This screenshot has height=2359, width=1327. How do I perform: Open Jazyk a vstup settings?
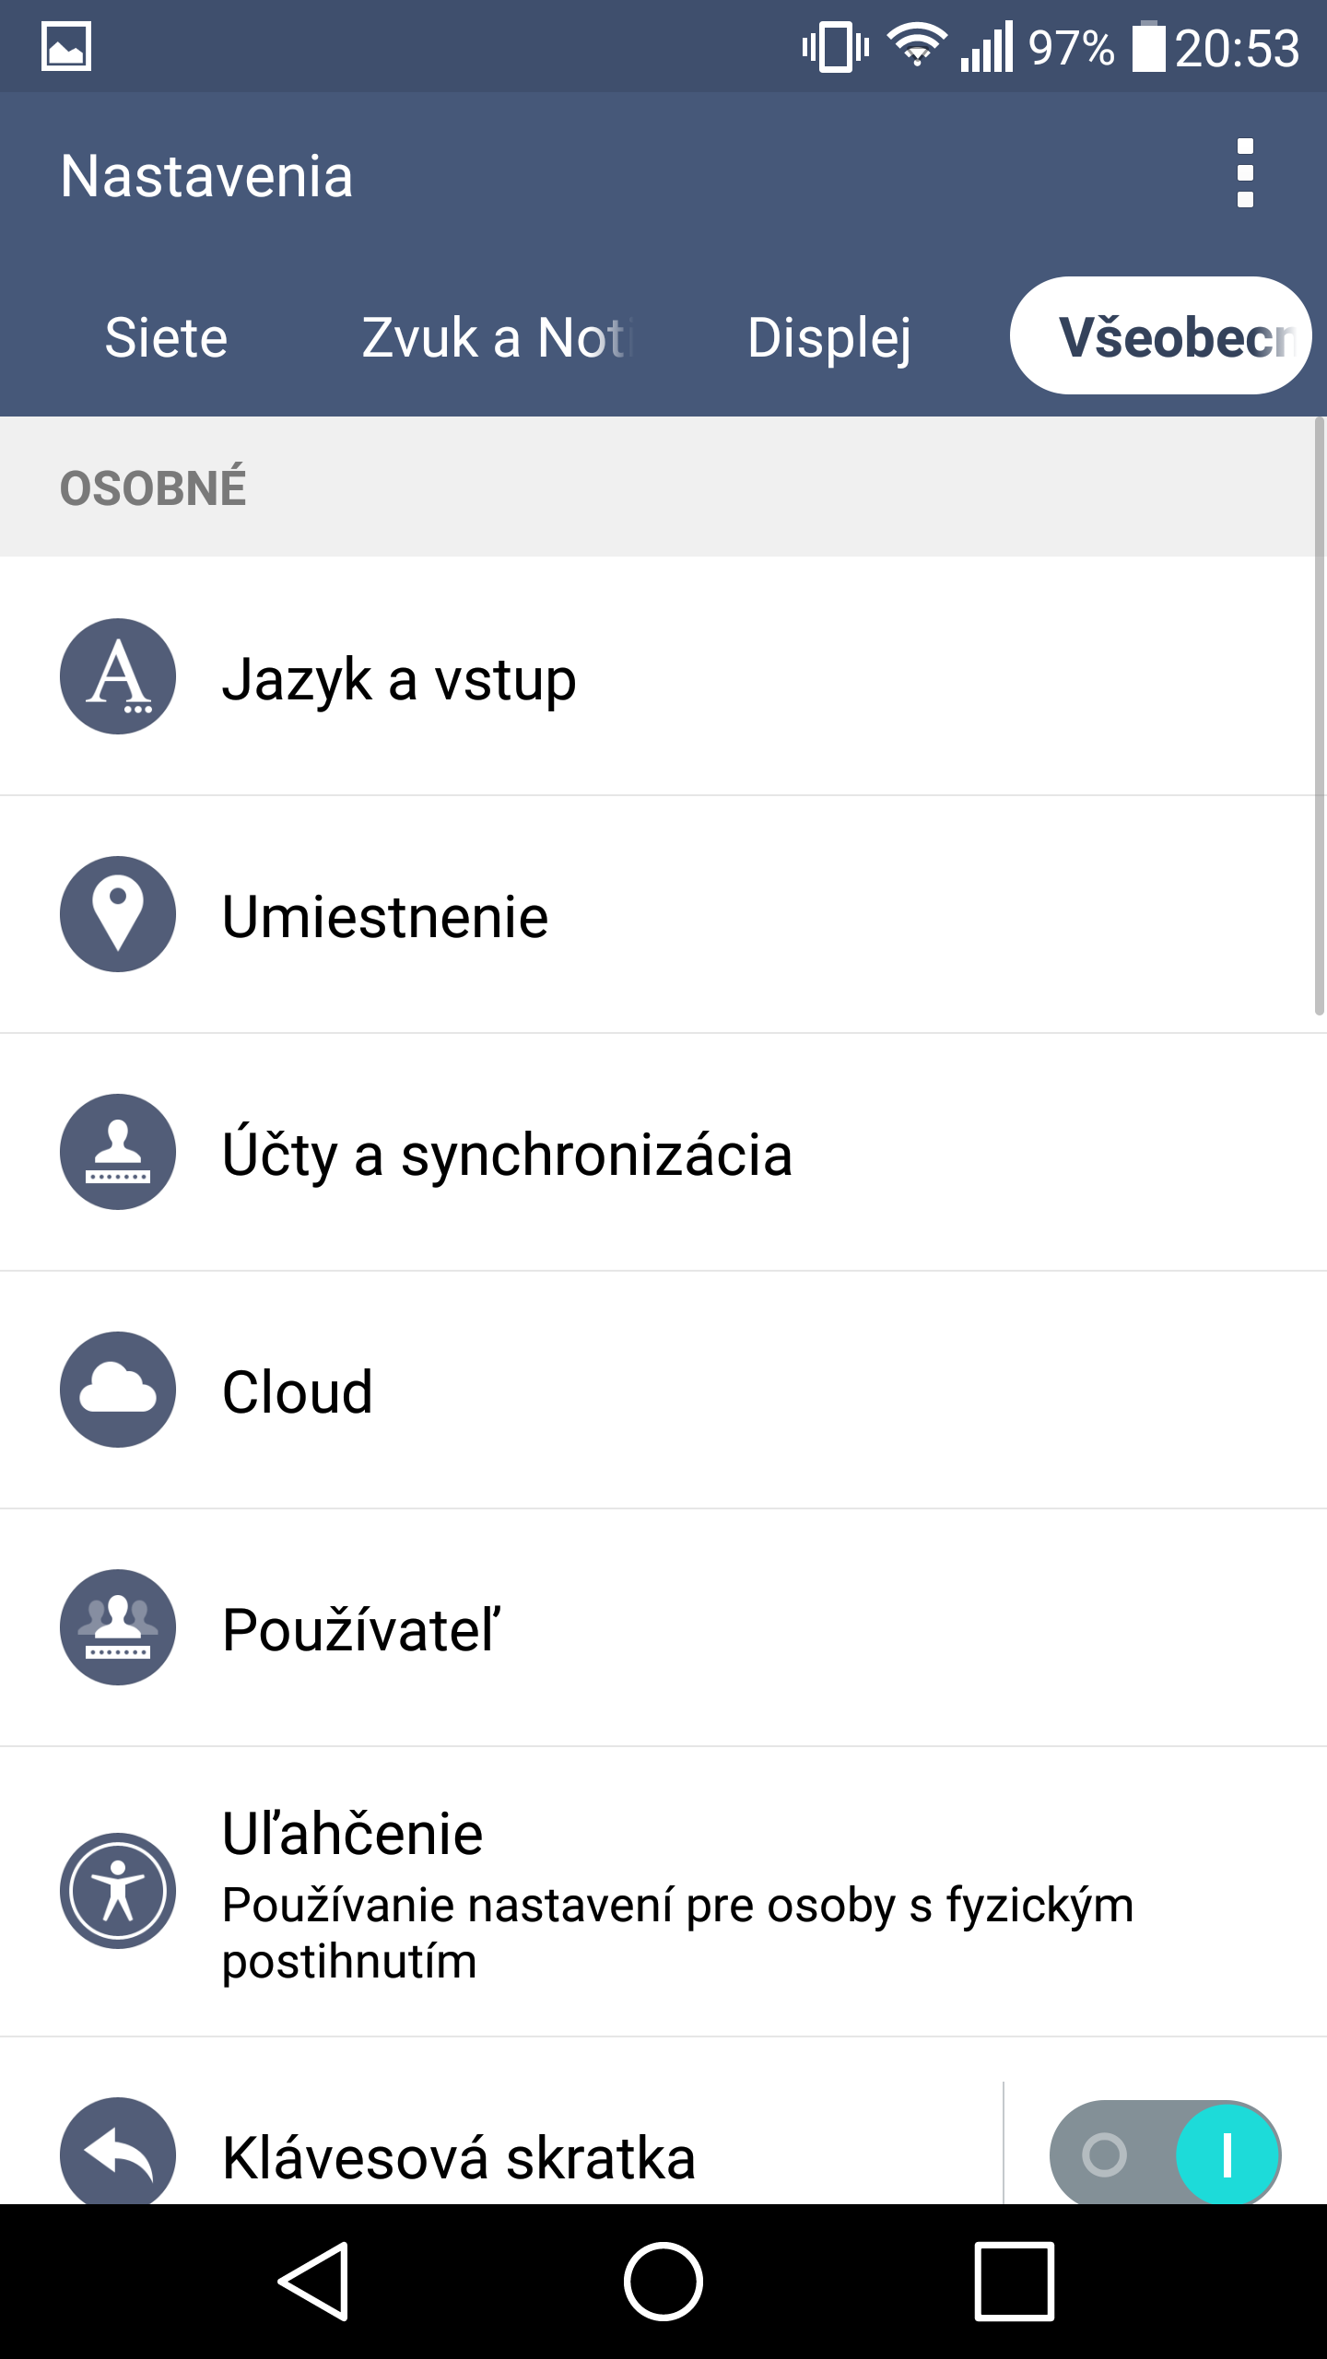click(x=399, y=680)
